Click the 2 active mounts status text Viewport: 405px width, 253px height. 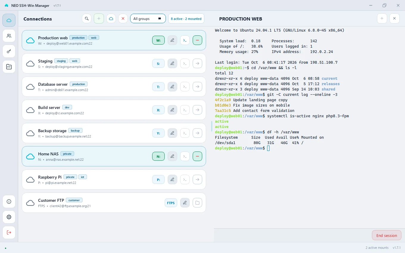(x=377, y=248)
